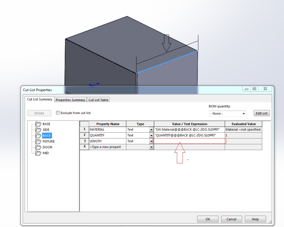Select the BACK cut-list item label

point(47,136)
